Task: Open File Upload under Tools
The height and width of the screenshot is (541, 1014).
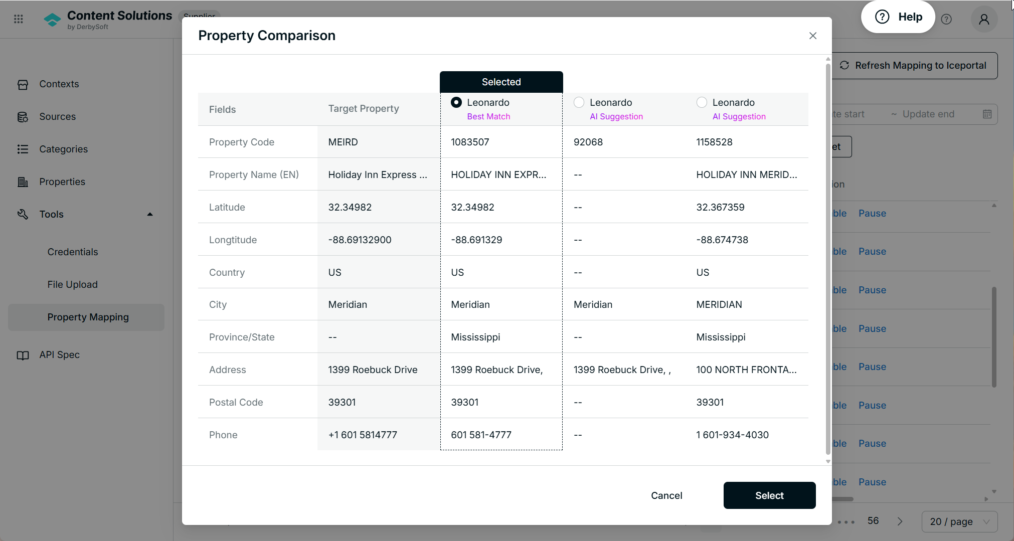Action: click(73, 285)
